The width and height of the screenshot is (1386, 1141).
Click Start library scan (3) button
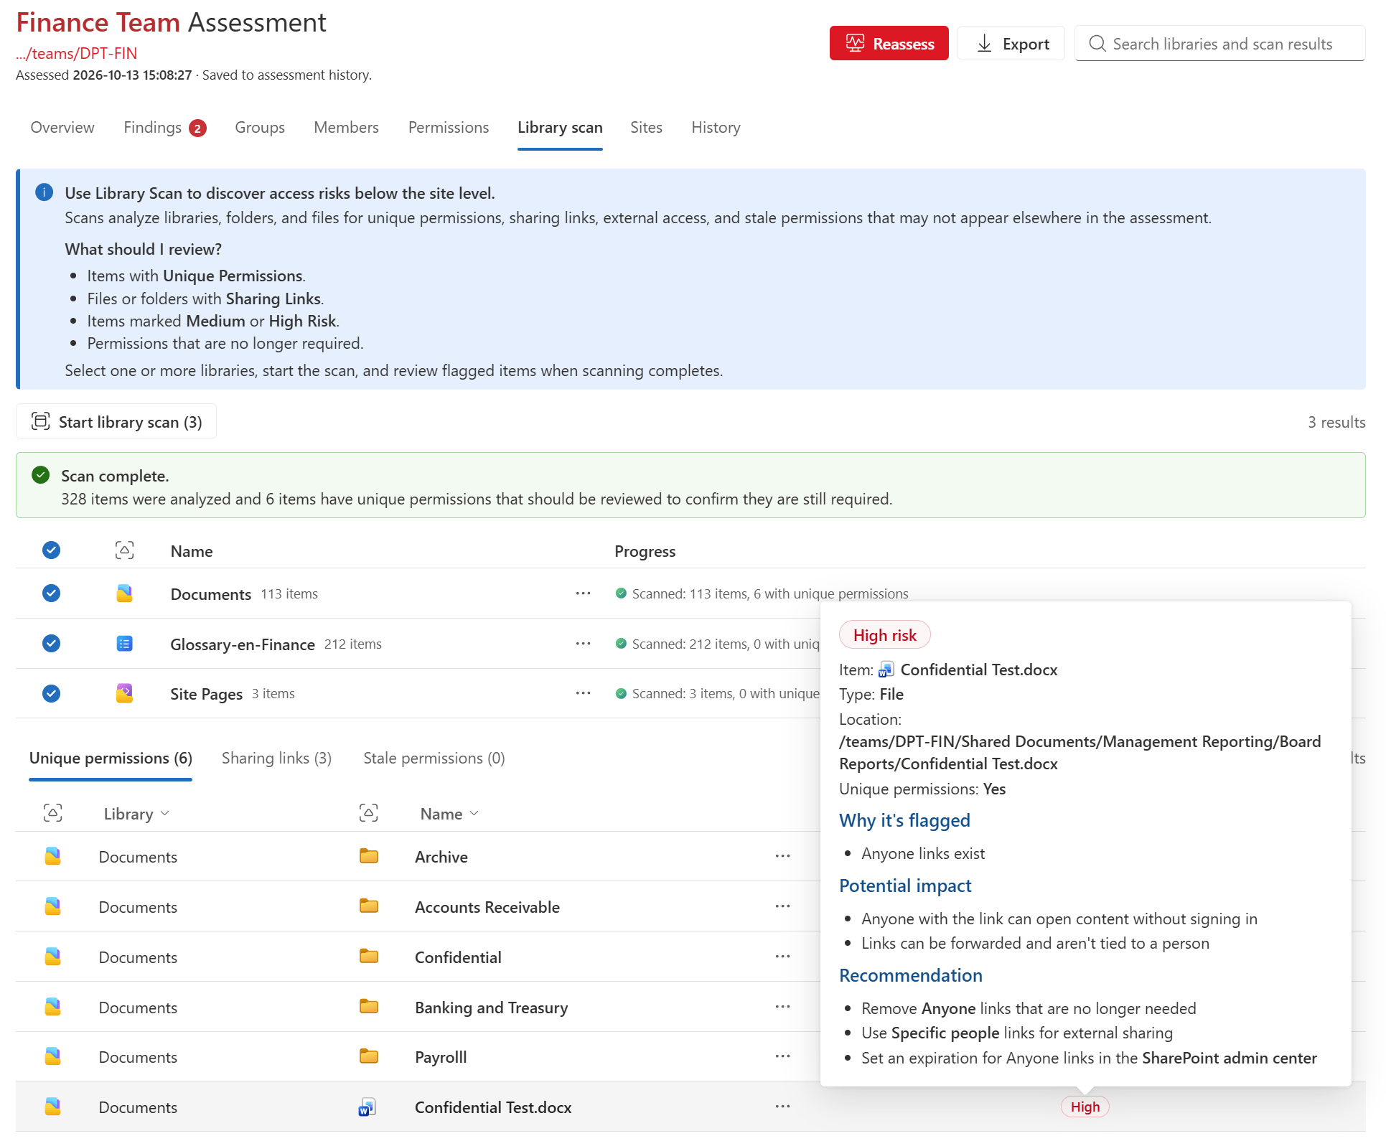tap(116, 422)
